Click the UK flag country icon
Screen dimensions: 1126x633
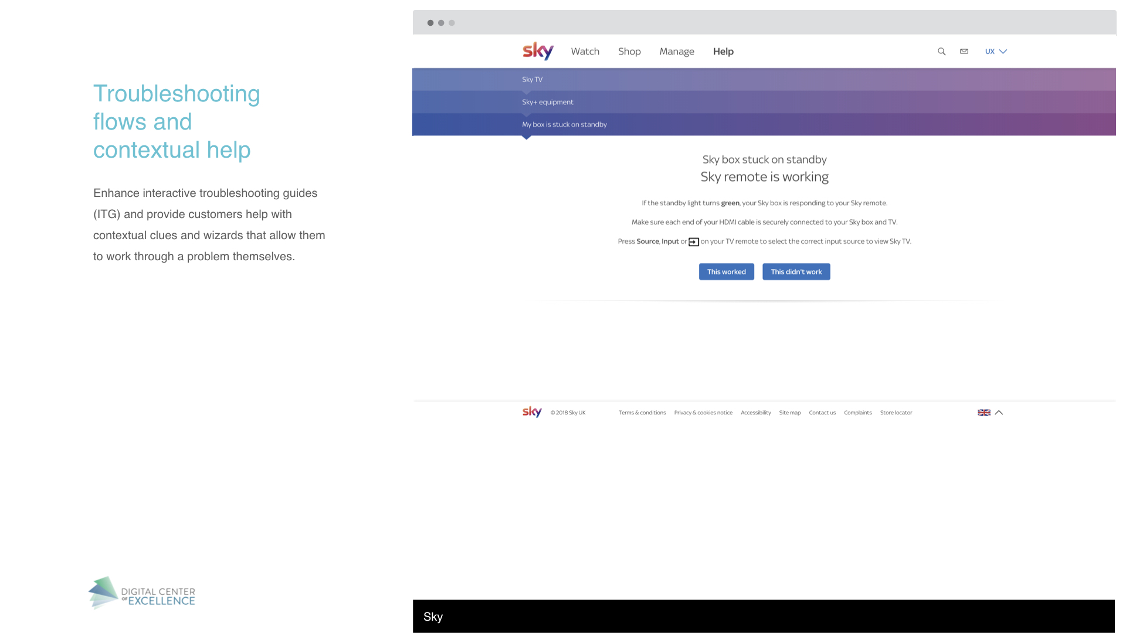click(x=983, y=413)
